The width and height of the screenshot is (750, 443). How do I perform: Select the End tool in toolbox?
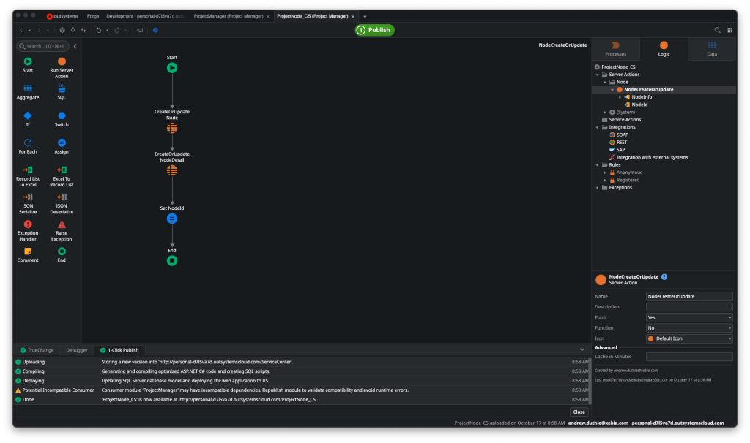pos(62,255)
